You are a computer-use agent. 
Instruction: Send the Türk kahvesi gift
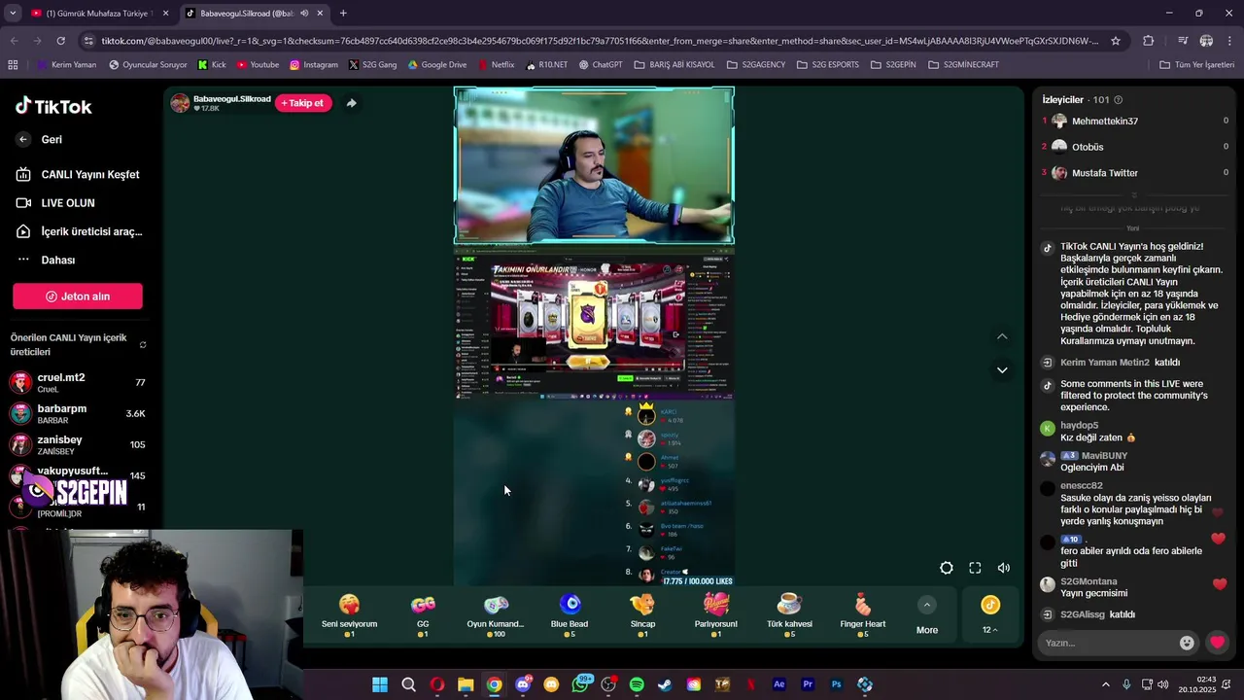pyautogui.click(x=789, y=614)
